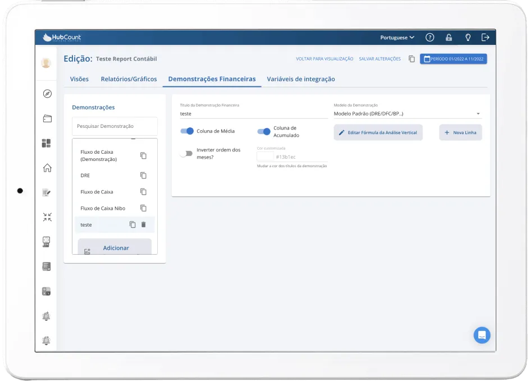Image resolution: width=530 pixels, height=382 pixels.
Task: Go to home sidebar icon
Action: [47, 168]
